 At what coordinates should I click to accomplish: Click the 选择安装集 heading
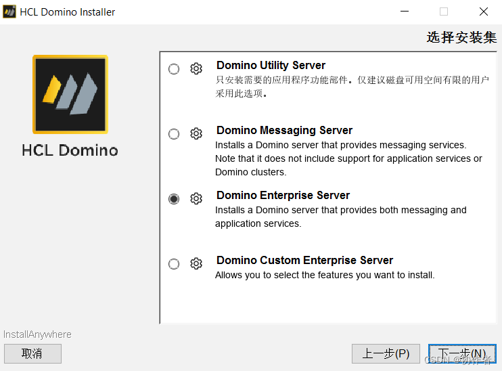pos(461,37)
